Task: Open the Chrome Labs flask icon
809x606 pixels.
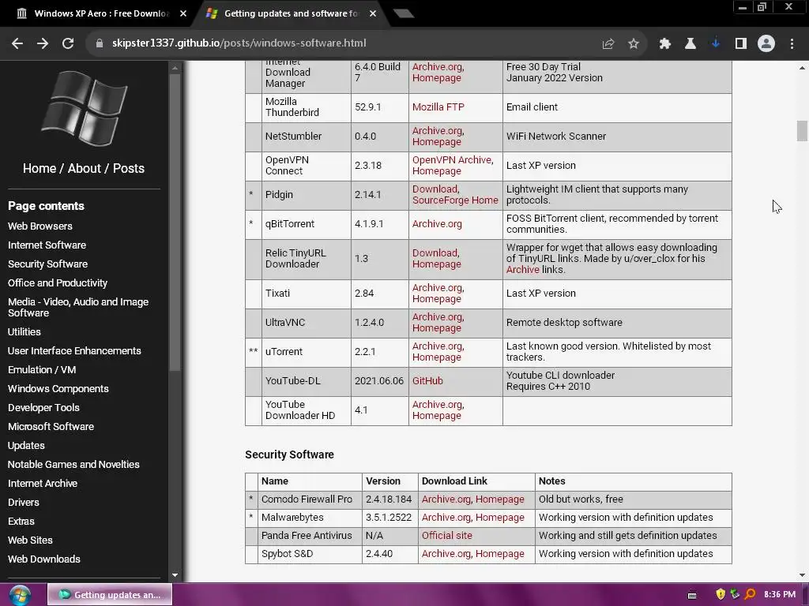Action: (690, 44)
